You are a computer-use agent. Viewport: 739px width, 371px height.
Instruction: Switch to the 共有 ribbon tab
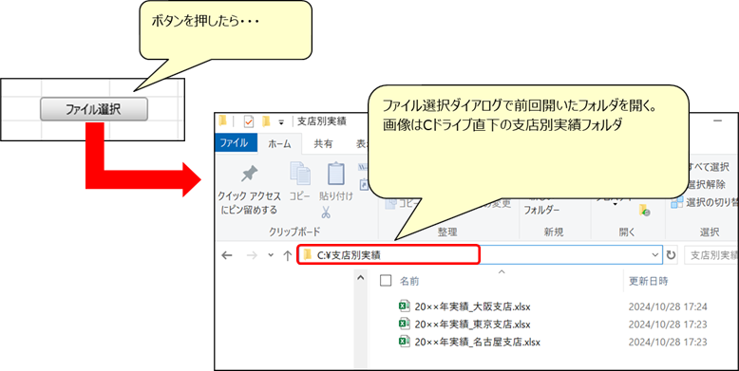click(x=323, y=144)
